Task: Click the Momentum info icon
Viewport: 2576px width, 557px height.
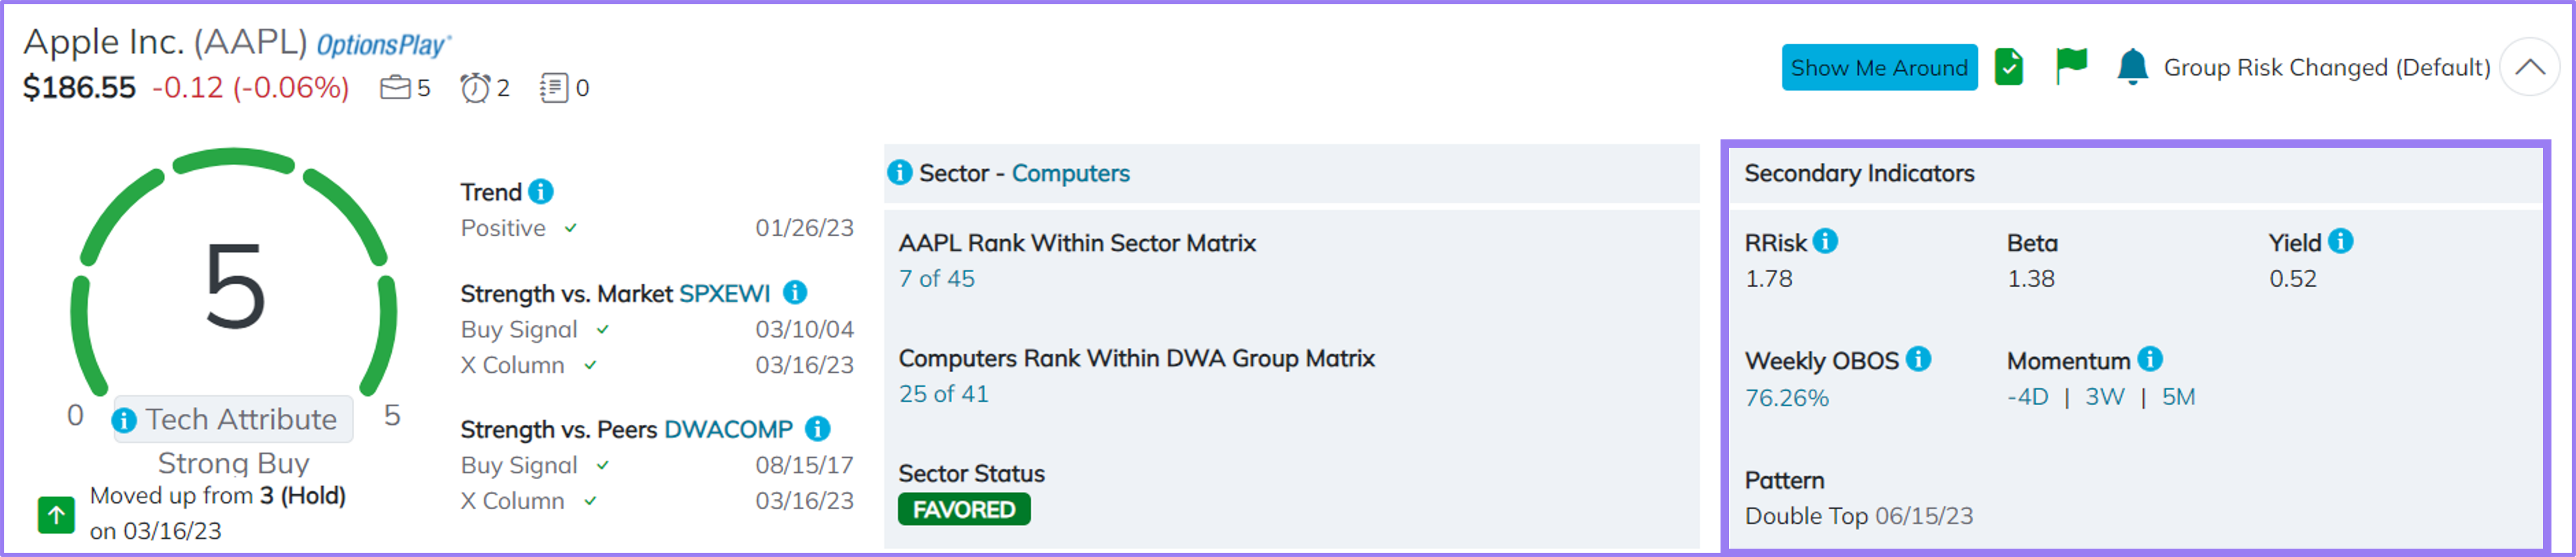Action: 2150,359
